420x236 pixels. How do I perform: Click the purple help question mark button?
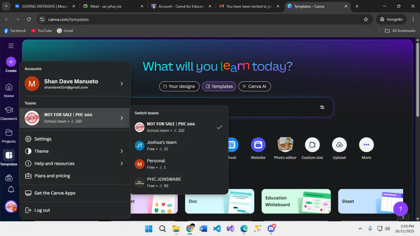[400, 209]
